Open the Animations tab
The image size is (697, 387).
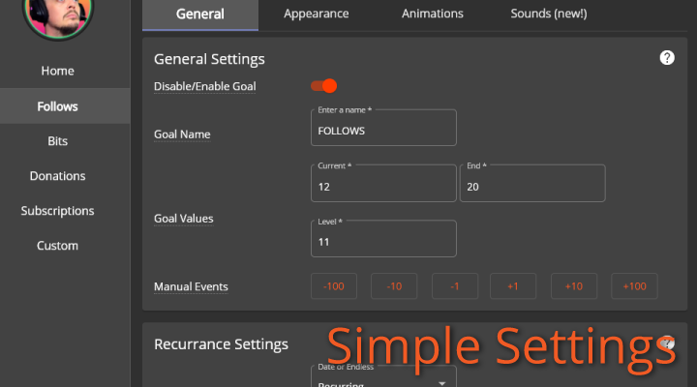433,15
